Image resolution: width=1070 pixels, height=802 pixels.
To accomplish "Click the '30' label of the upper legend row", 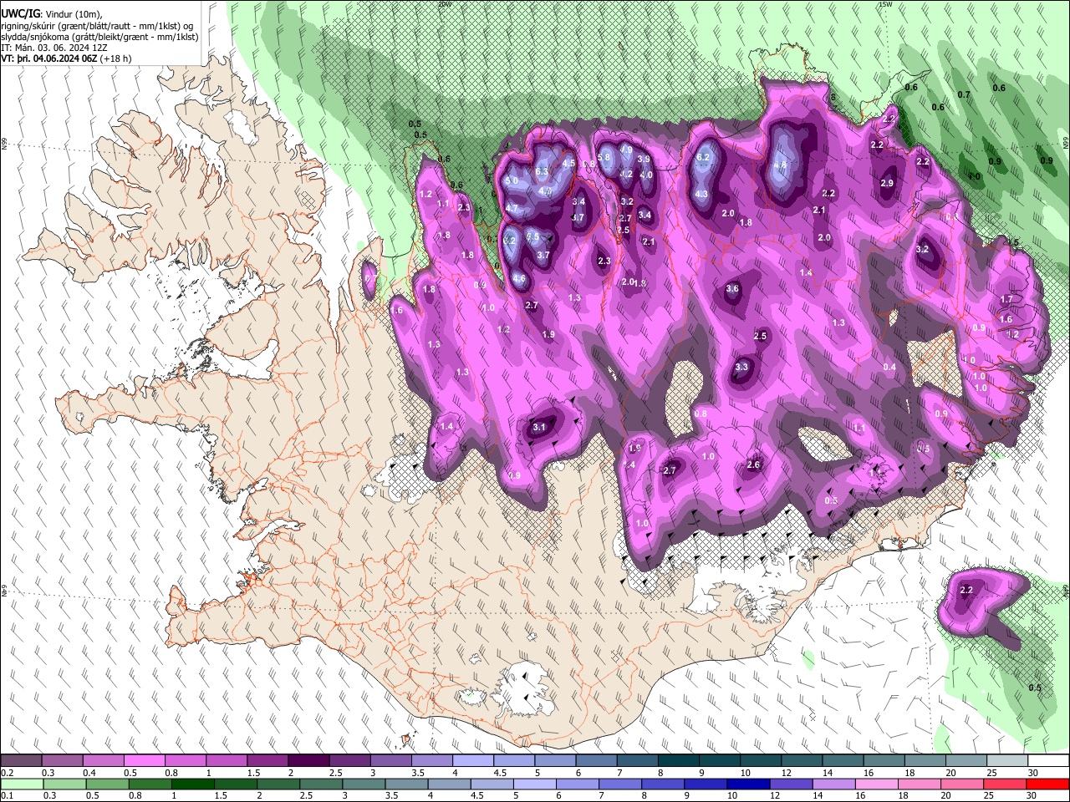I will click(1033, 773).
